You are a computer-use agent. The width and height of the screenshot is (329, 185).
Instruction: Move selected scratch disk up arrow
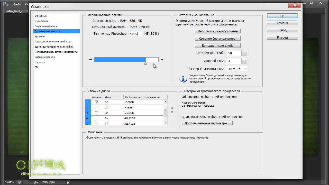pos(172,108)
